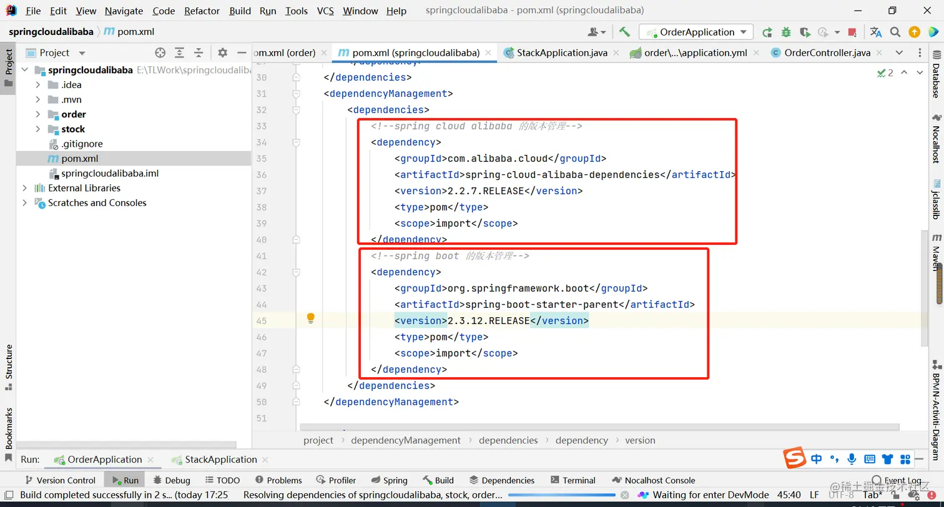The image size is (944, 507).
Task: Rerun OrderApplication with the green rerun icon
Action: (767, 32)
